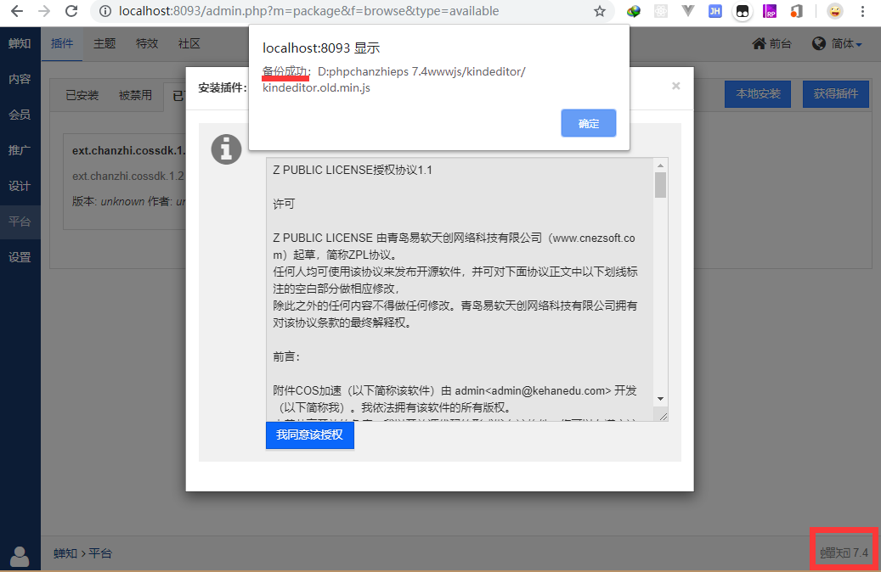This screenshot has width=881, height=572.
Task: Bookmark this page with star icon
Action: 600,11
